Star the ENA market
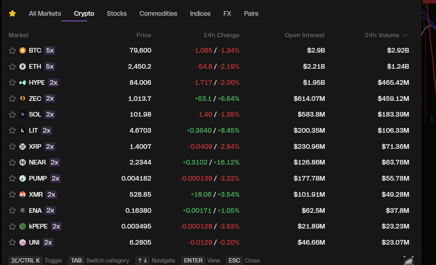Viewport: 436px width, 265px height. (x=12, y=210)
